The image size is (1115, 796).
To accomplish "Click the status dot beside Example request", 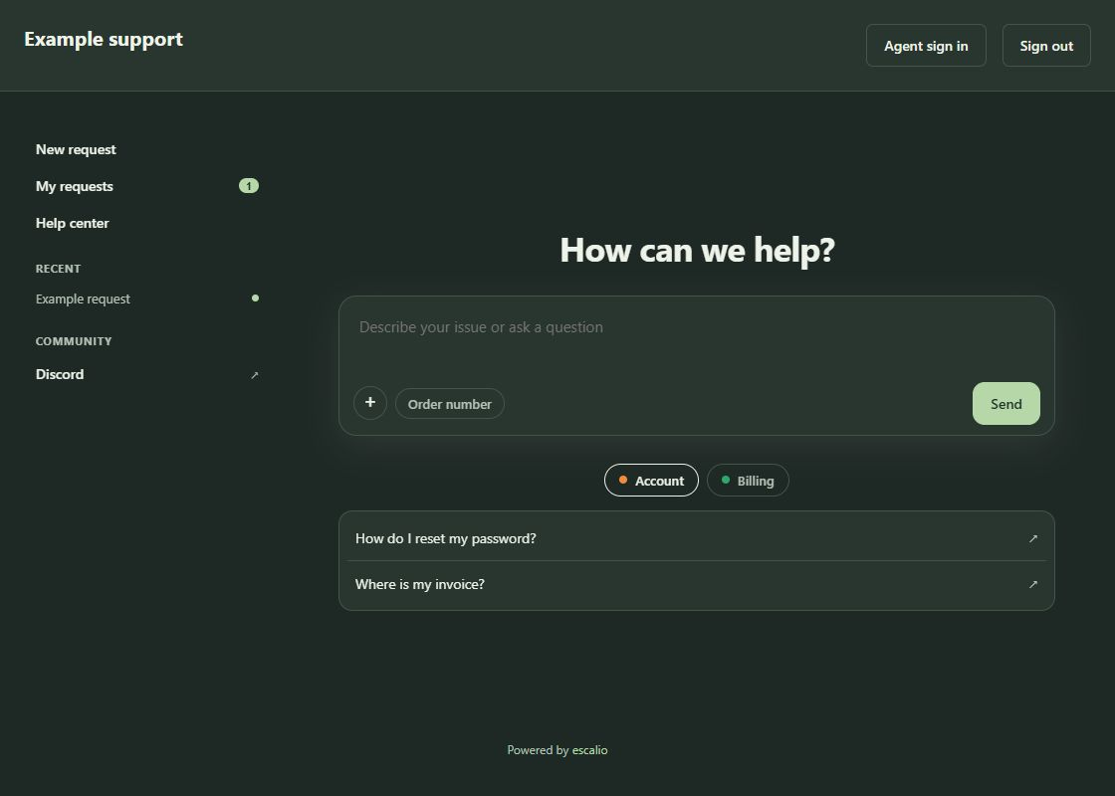I will pyautogui.click(x=255, y=298).
